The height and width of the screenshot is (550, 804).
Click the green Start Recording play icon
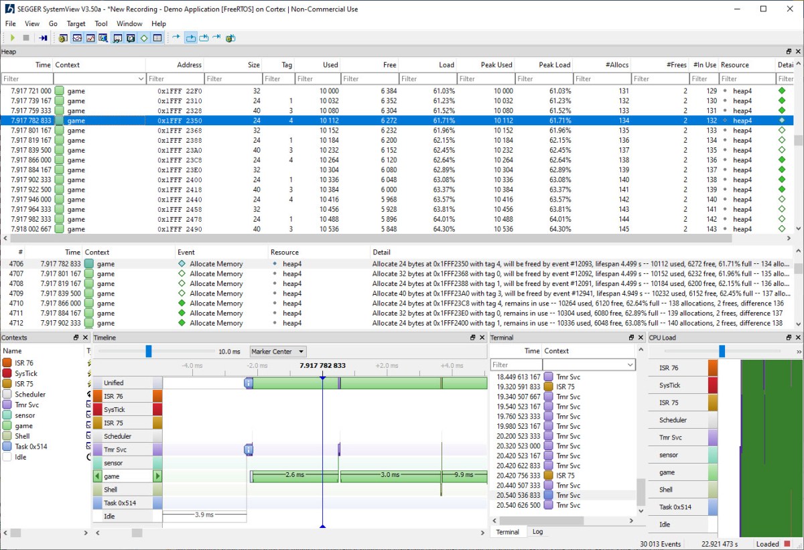[x=12, y=38]
